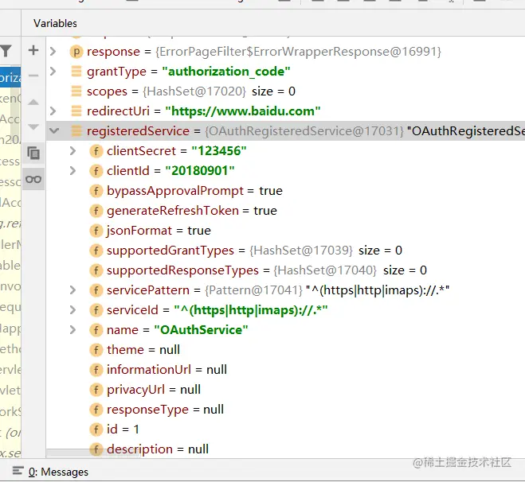
Task: Click the clientSecret field icon
Action: pos(96,151)
